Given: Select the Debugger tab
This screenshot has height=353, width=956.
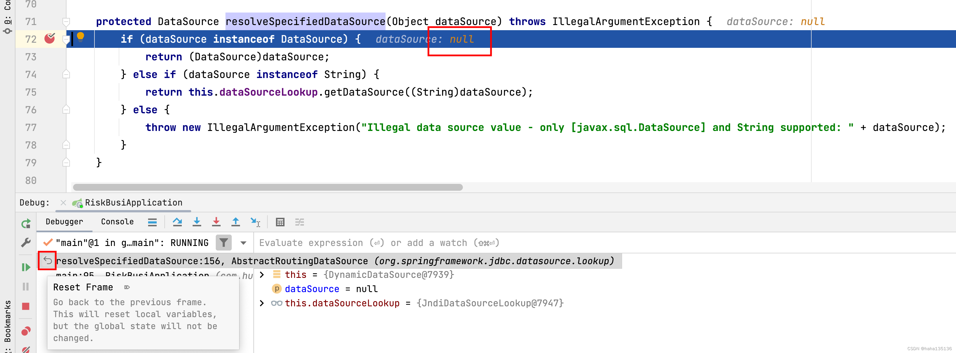Looking at the screenshot, I should [64, 222].
